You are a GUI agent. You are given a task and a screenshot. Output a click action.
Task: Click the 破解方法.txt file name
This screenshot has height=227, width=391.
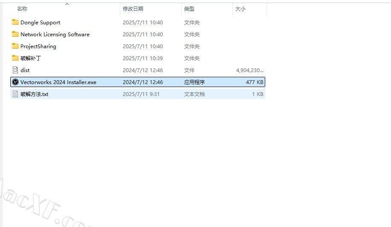coord(35,94)
